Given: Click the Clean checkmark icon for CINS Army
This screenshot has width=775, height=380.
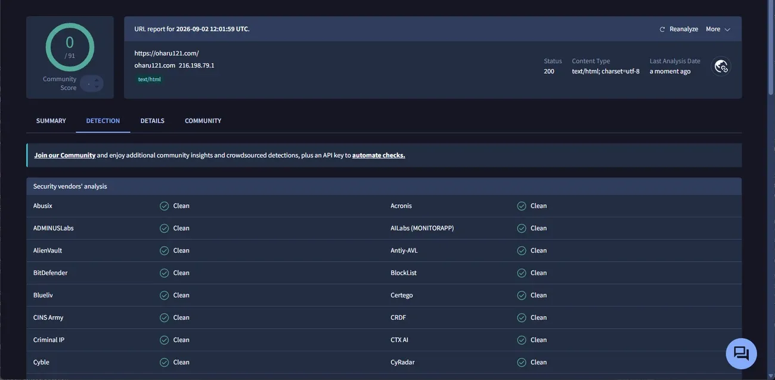Looking at the screenshot, I should pyautogui.click(x=165, y=317).
